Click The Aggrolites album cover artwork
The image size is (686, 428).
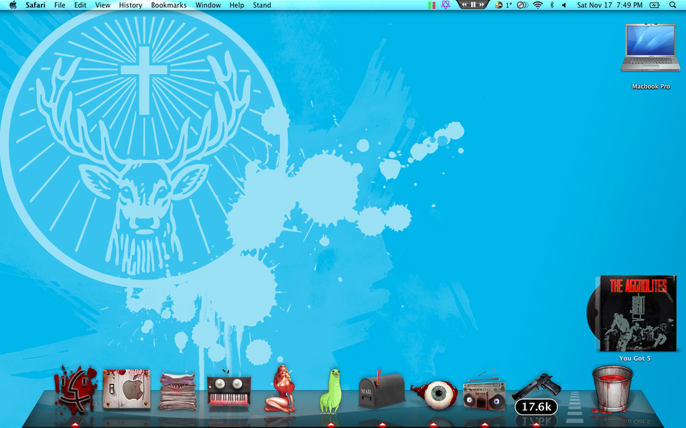tap(638, 313)
